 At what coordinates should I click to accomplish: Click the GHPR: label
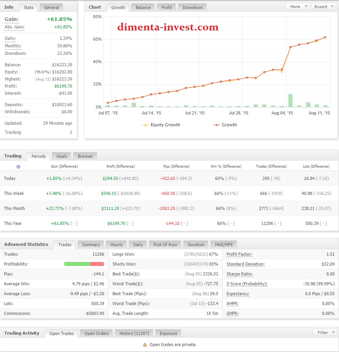coord(232,313)
